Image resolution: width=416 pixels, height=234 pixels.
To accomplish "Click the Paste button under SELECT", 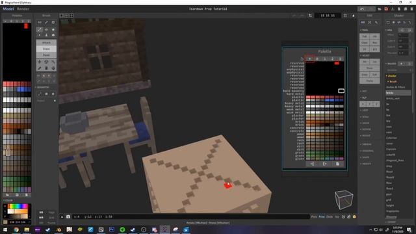I will (x=370, y=81).
